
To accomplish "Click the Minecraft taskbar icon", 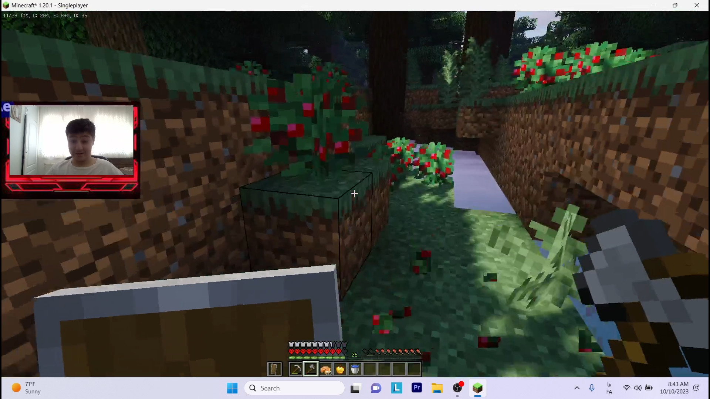I will [478, 388].
